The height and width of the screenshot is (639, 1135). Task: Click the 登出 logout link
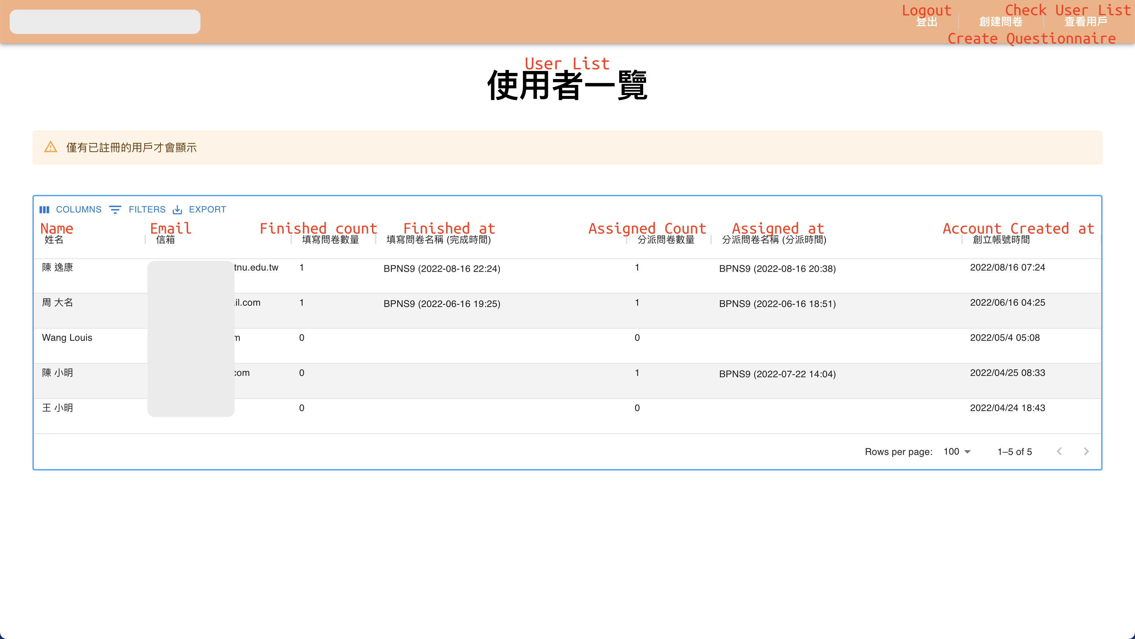tap(926, 22)
